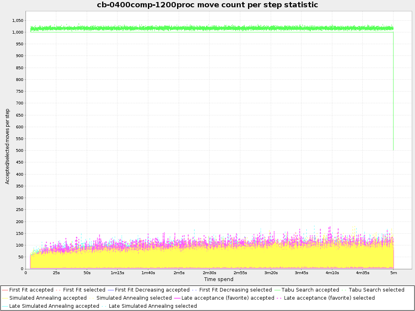Image resolution: width=415 pixels, height=311 pixels.
Task: Click the 2m30s tick on the time axis
Action: 210,273
